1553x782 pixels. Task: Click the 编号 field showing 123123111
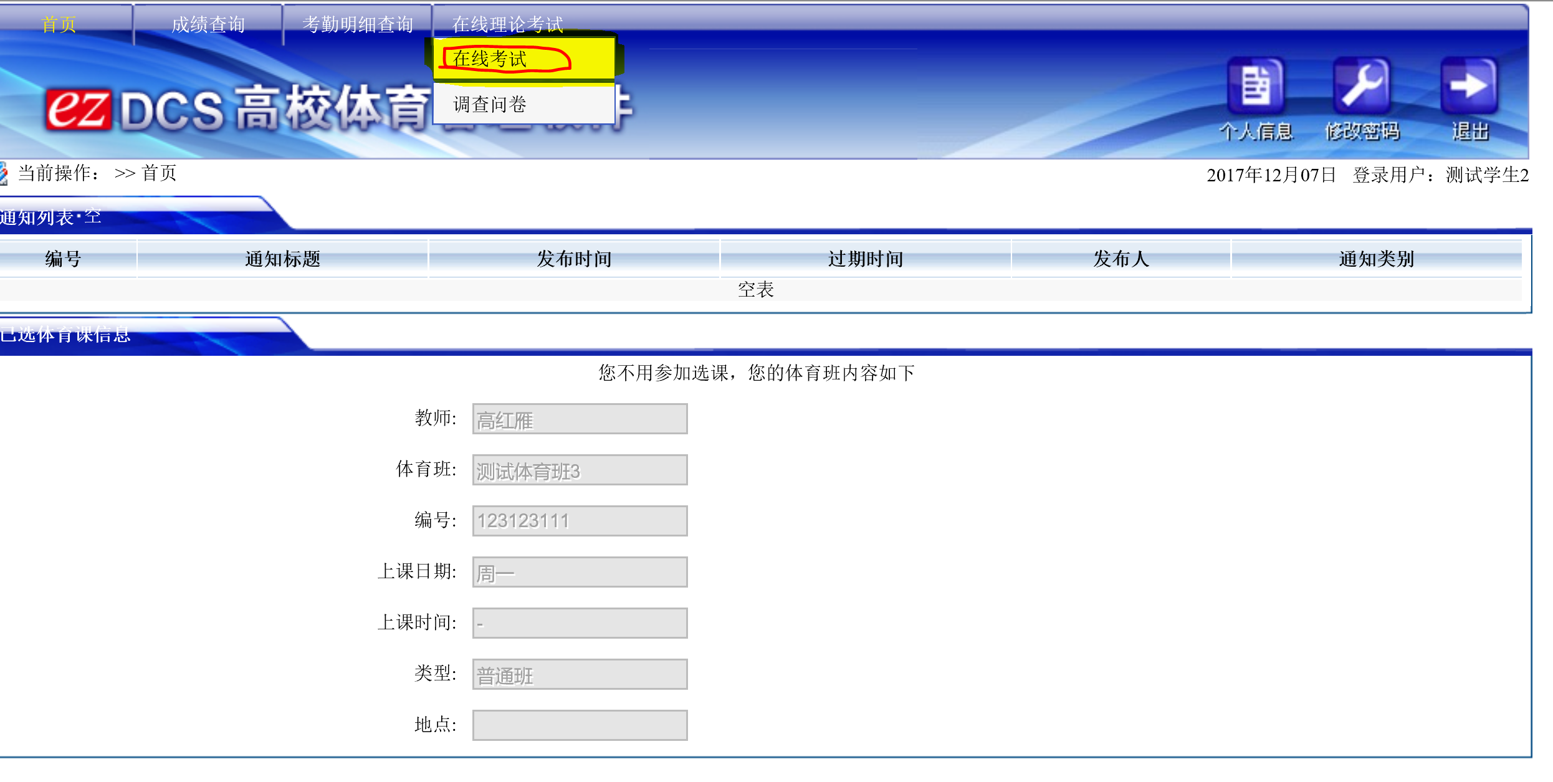(x=580, y=522)
